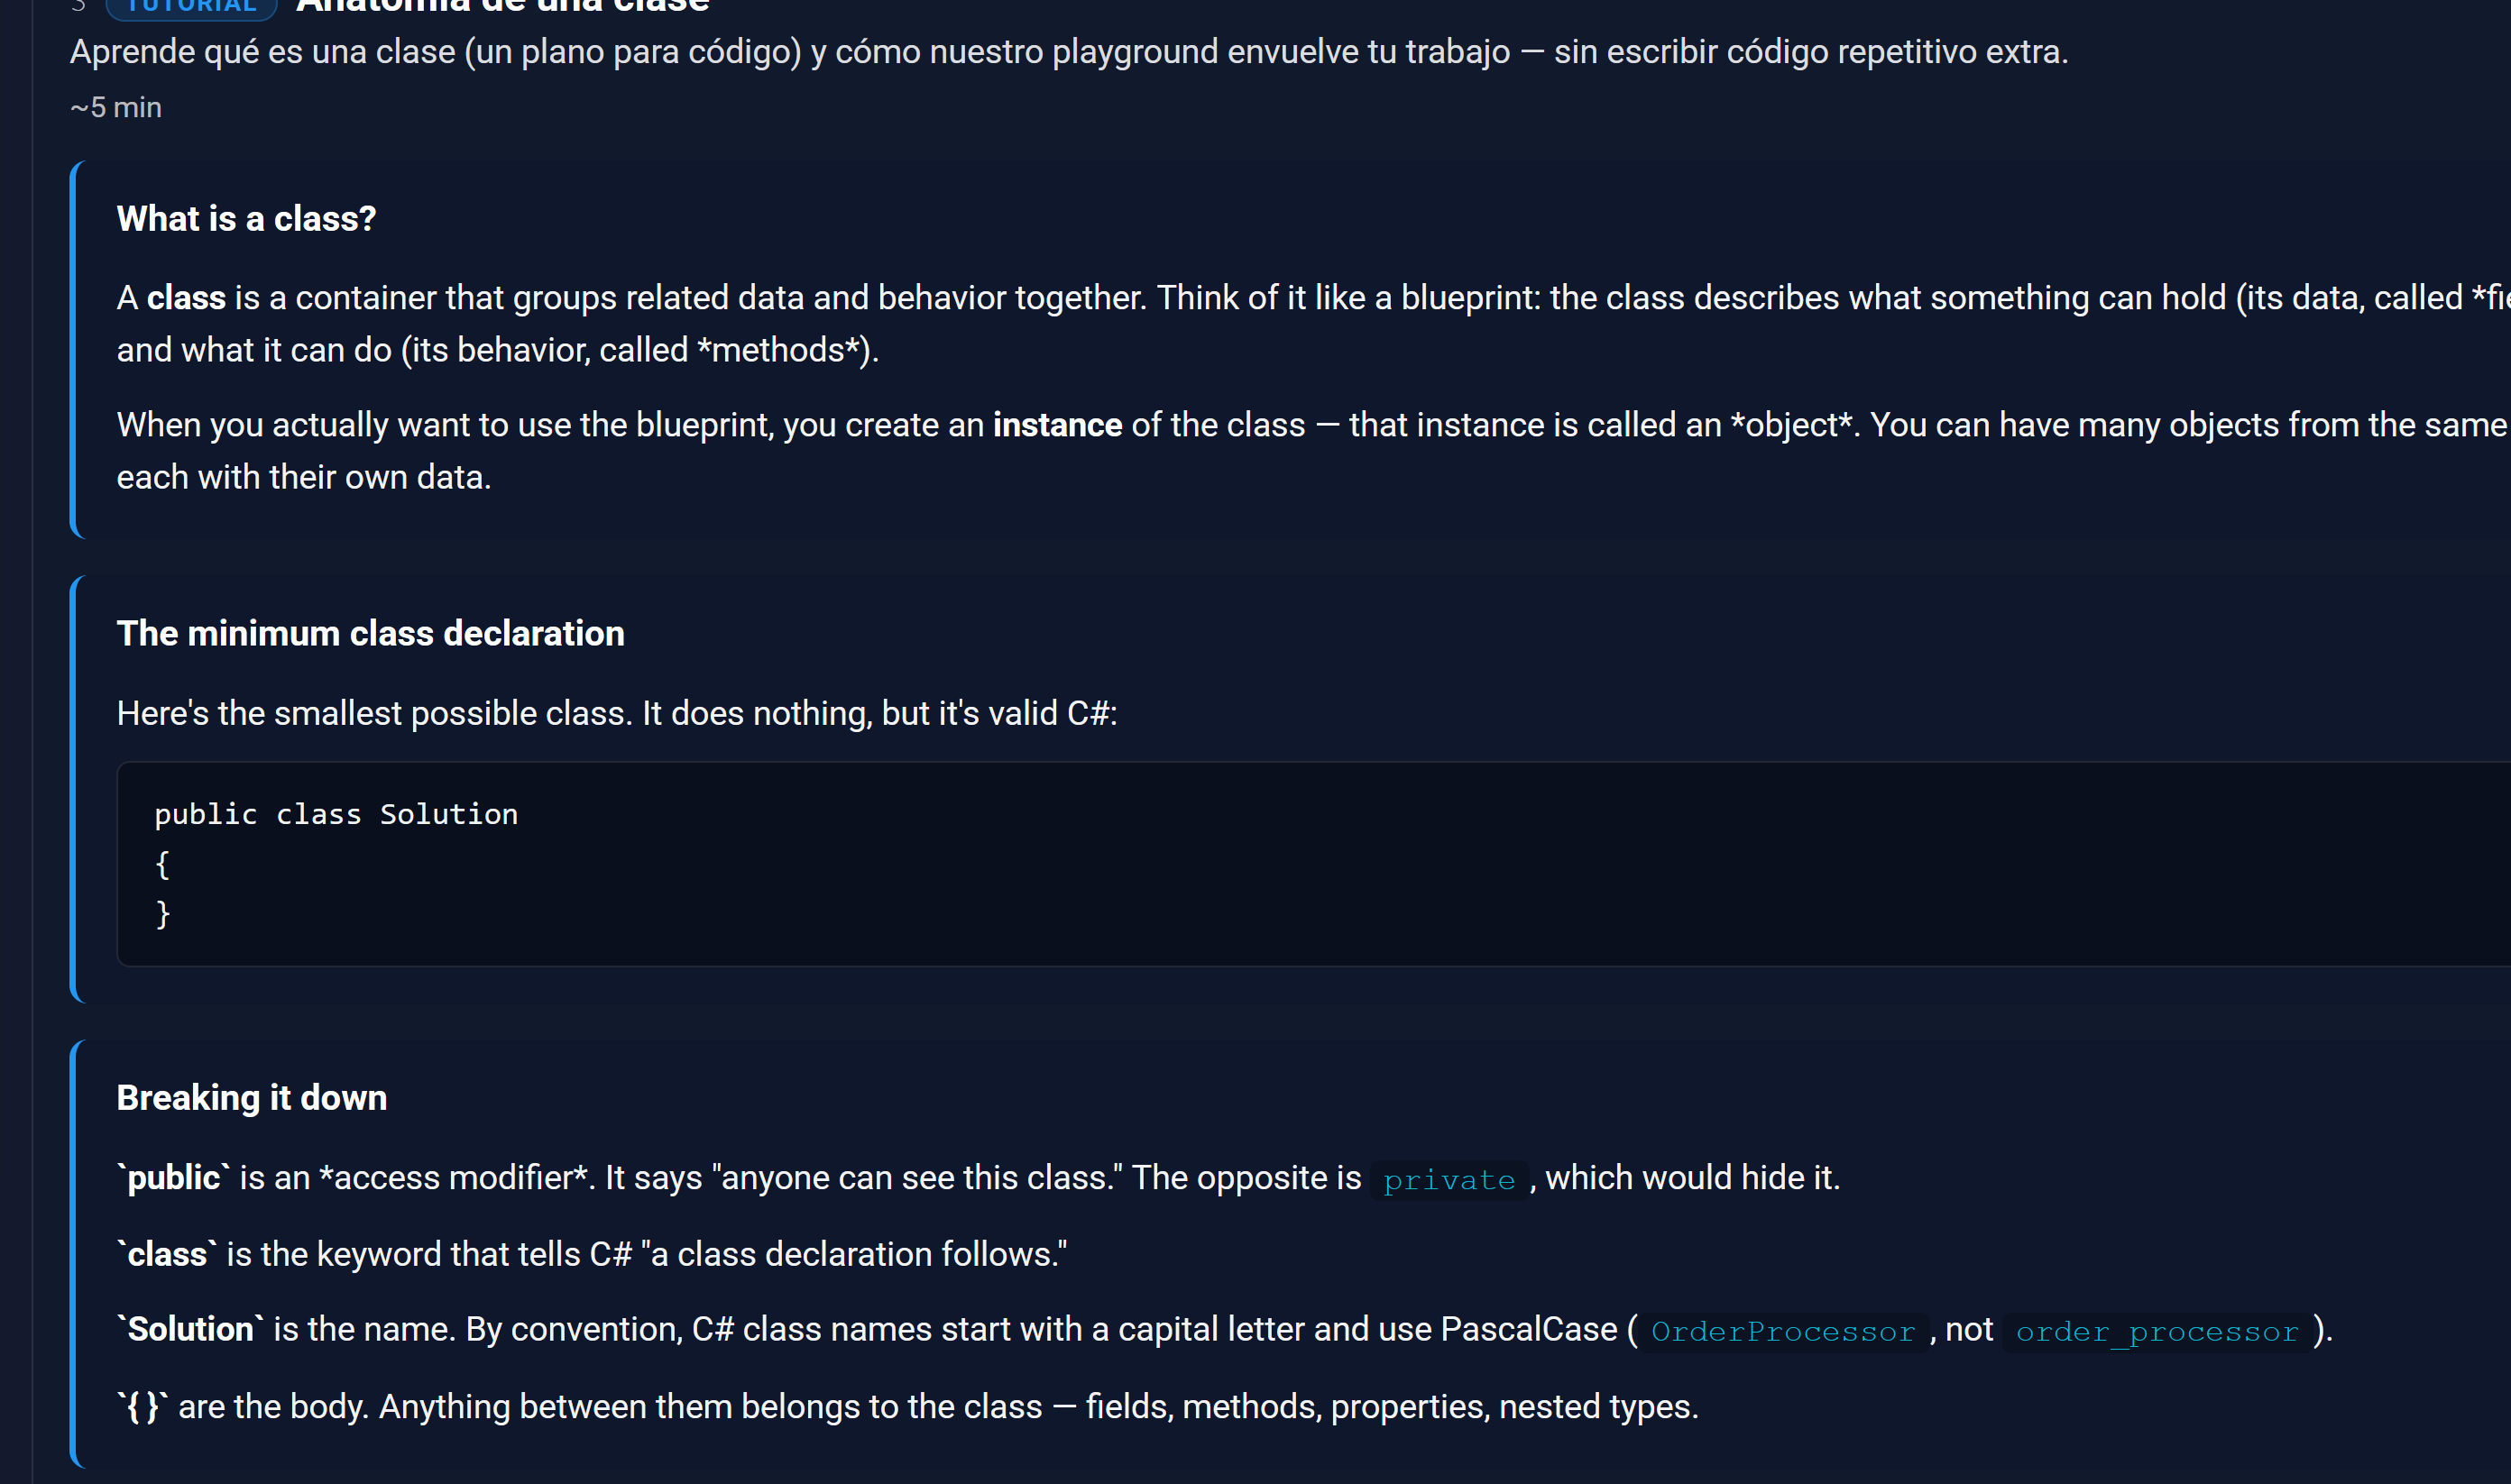The height and width of the screenshot is (1484, 2511).
Task: Click the TUTORIAL badge
Action: click(191, 7)
